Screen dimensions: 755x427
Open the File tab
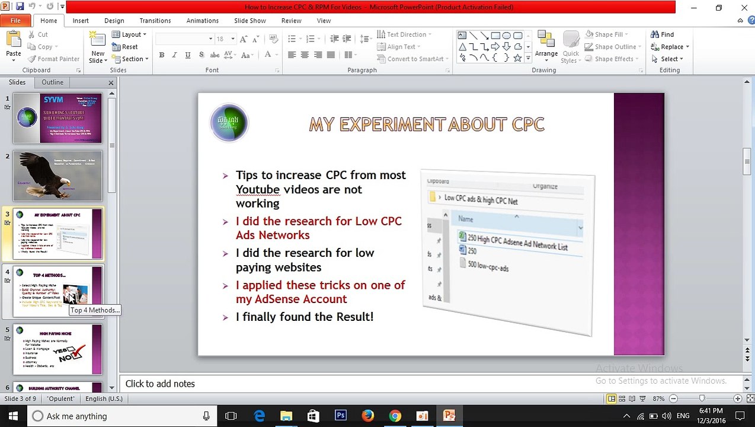(15, 20)
